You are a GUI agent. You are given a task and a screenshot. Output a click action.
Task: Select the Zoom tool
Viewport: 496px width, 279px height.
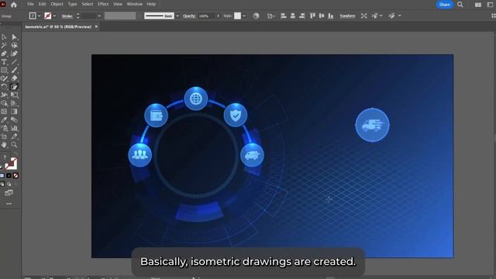pyautogui.click(x=14, y=145)
